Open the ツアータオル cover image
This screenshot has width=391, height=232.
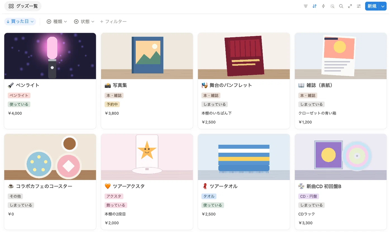pos(244,157)
